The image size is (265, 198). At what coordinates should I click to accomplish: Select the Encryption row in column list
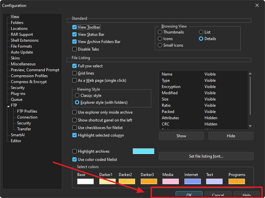(x=203, y=87)
